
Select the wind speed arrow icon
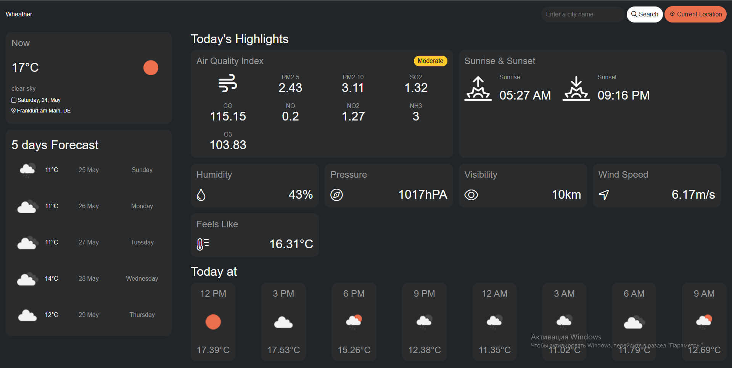(604, 195)
